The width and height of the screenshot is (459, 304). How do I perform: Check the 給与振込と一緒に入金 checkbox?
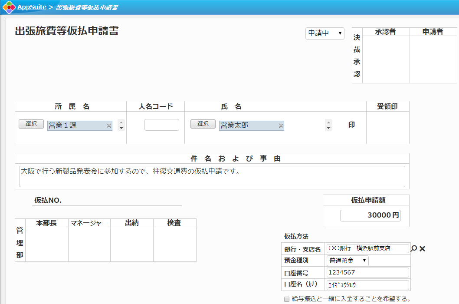(x=286, y=299)
